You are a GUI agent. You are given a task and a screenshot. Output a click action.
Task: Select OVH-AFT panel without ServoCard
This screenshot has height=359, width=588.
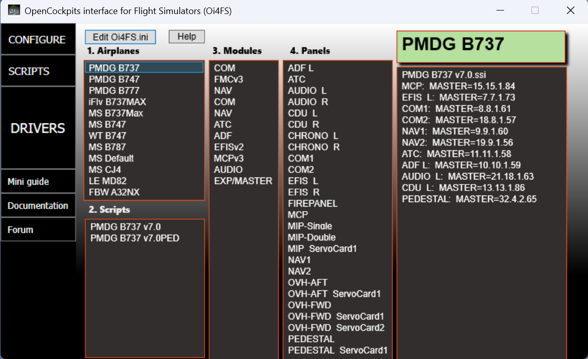click(x=308, y=282)
